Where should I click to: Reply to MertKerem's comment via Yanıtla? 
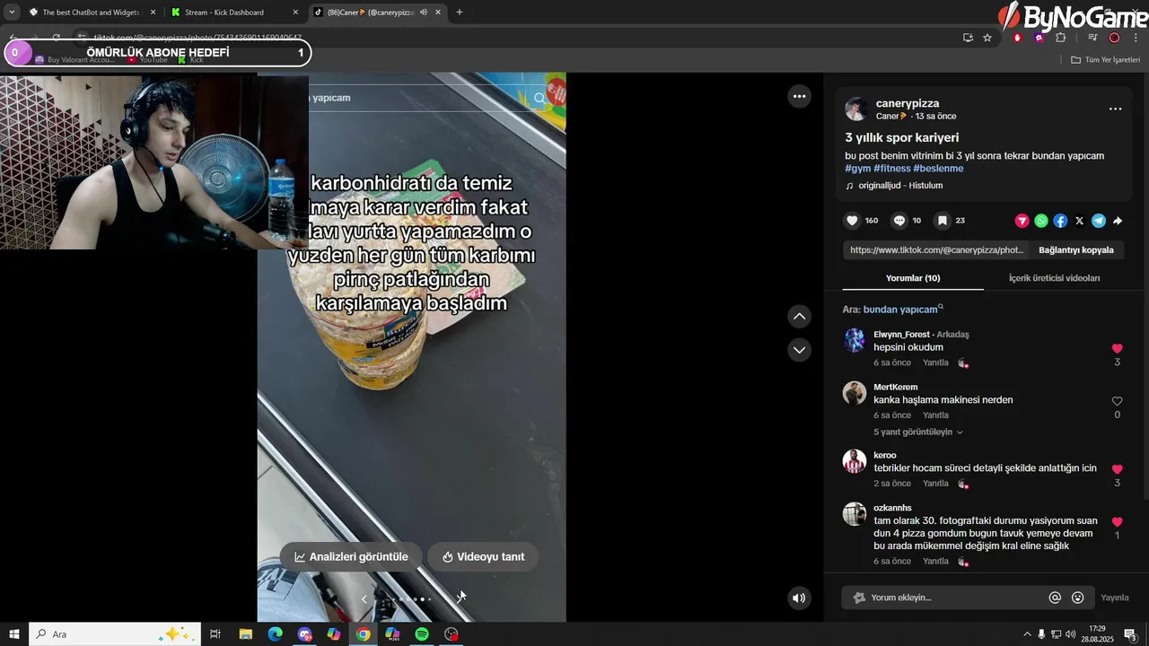(x=935, y=415)
